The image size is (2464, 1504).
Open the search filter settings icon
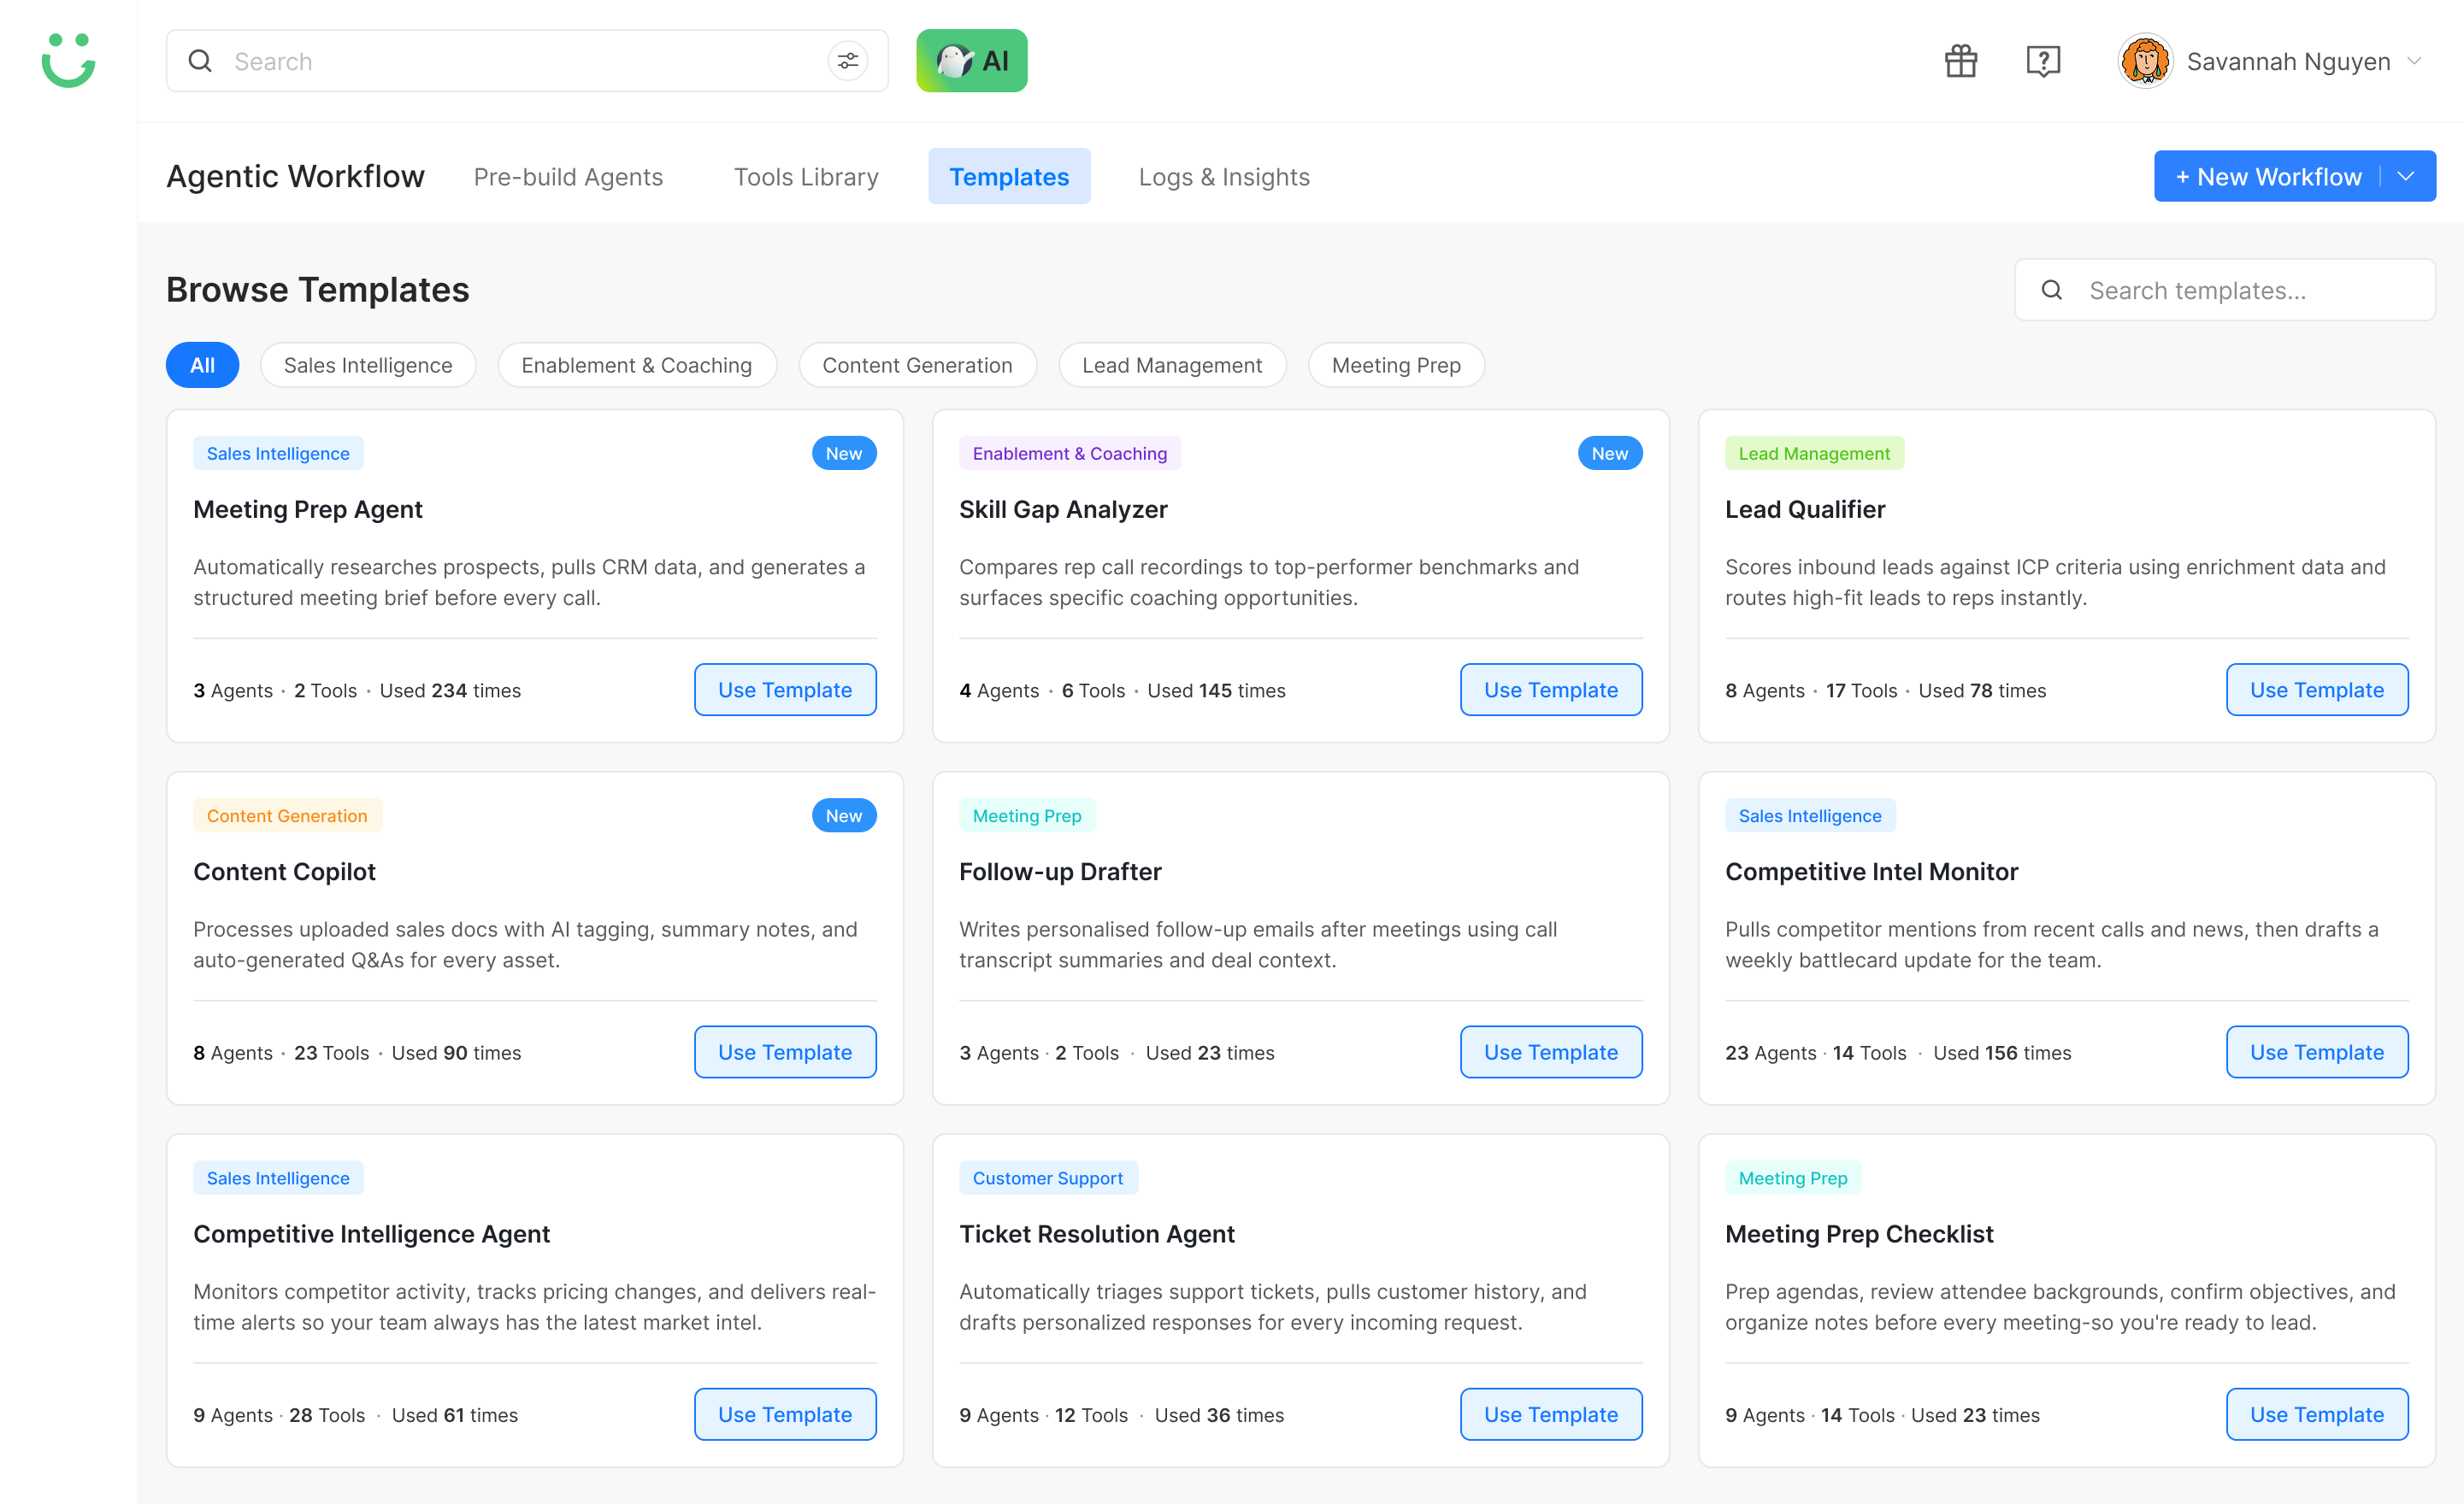coord(847,61)
